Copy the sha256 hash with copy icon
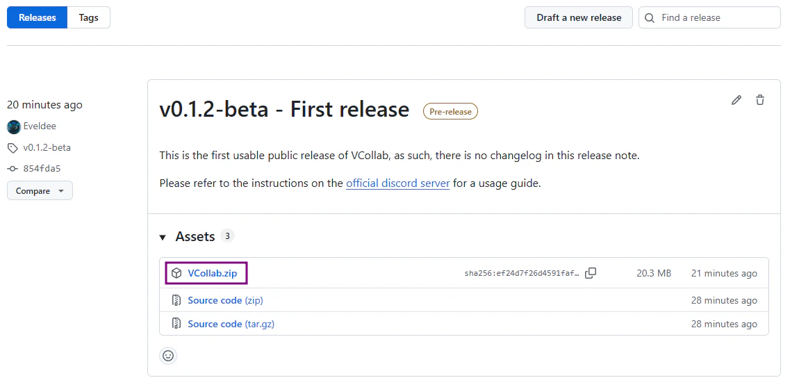The image size is (799, 387). coord(591,273)
